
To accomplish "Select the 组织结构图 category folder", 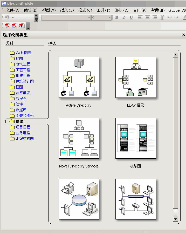I will (x=24, y=139).
